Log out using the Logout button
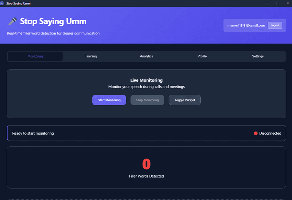Image resolution: width=292 pixels, height=200 pixels. click(275, 25)
